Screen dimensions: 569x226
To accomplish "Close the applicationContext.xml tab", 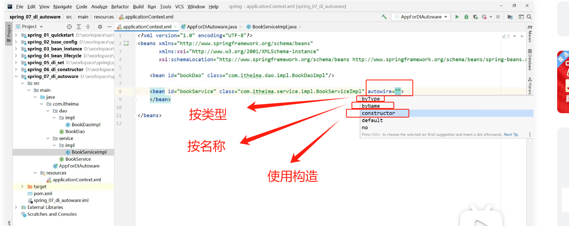I will [176, 27].
